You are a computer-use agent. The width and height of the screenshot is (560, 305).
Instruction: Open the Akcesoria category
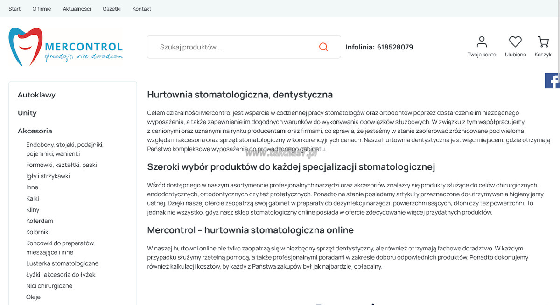coord(35,131)
